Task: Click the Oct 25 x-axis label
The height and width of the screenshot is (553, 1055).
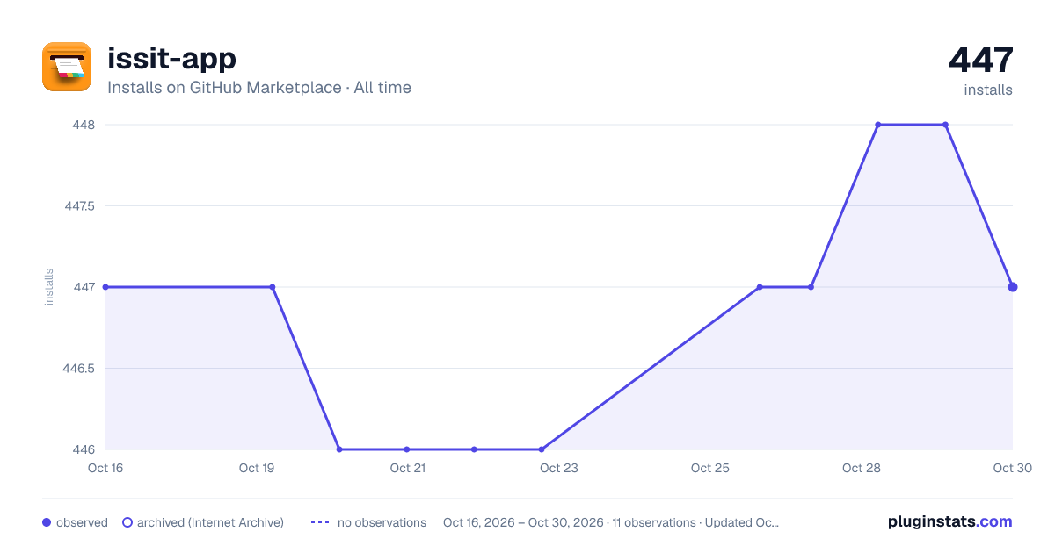Action: 710,468
